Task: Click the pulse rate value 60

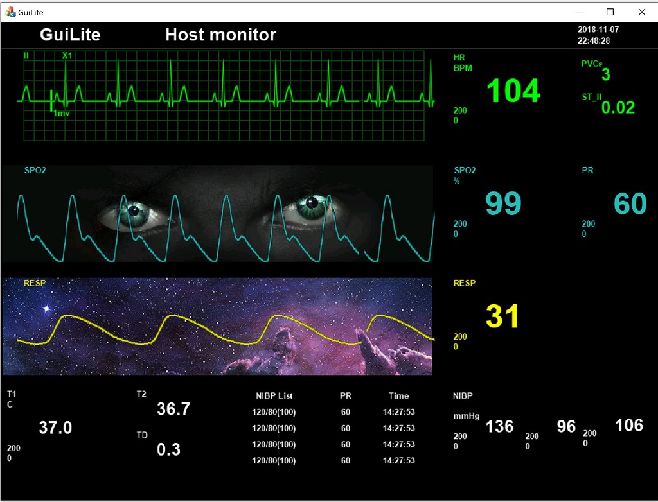Action: [x=630, y=203]
